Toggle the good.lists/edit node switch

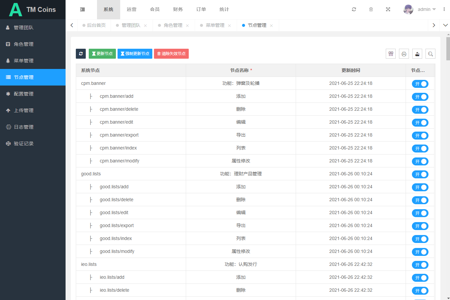[x=420, y=213]
